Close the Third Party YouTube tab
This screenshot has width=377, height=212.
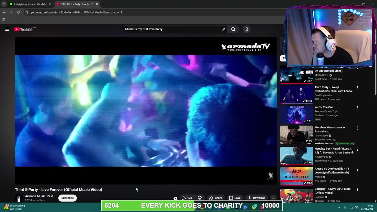(x=97, y=4)
